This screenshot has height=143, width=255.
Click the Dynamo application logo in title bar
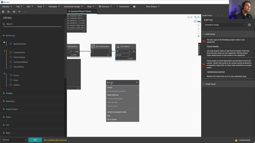click(2, 2)
